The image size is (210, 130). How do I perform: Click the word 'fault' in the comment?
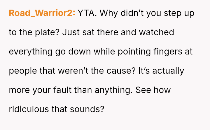pos(63,90)
